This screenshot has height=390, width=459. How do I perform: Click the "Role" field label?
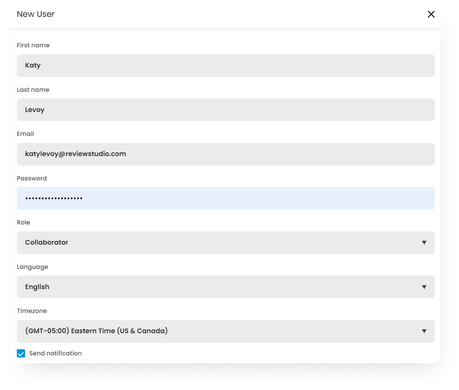23,222
